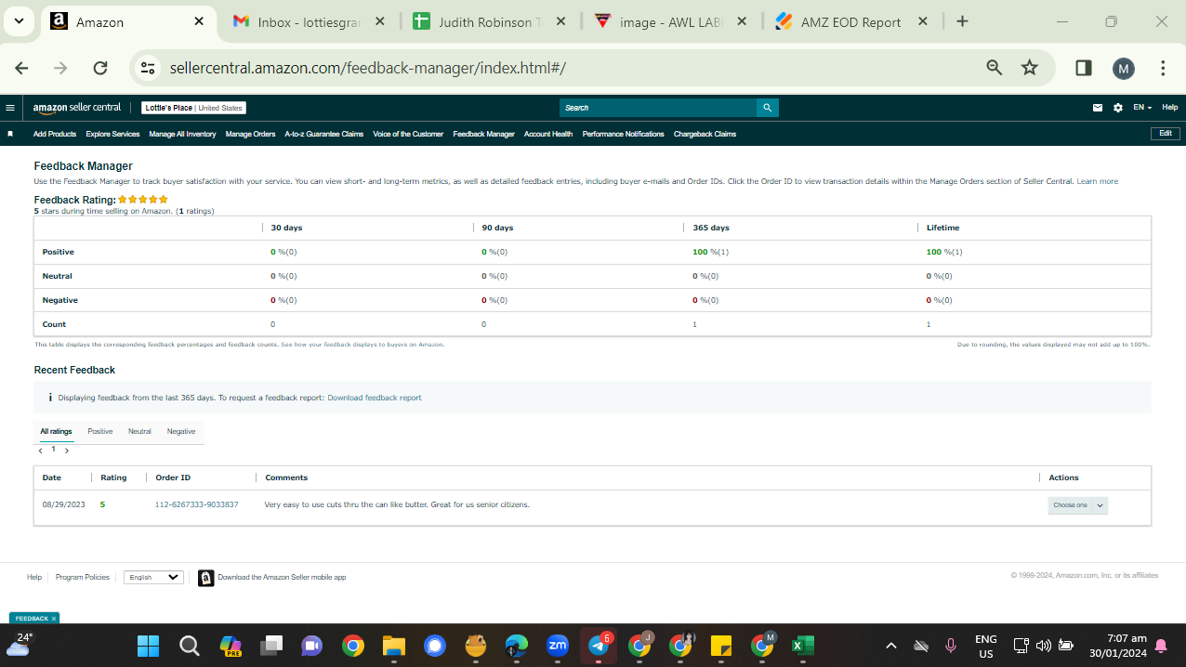Image resolution: width=1186 pixels, height=667 pixels.
Task: Switch to the image - AWL LAB tab
Action: point(670,21)
